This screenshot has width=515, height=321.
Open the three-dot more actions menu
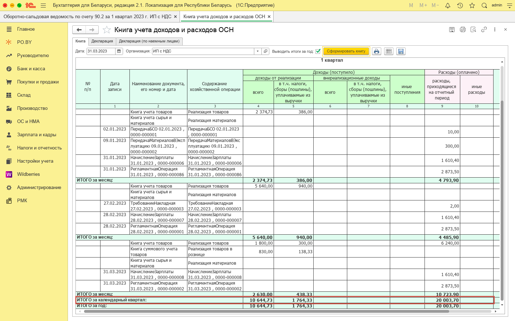click(x=495, y=30)
